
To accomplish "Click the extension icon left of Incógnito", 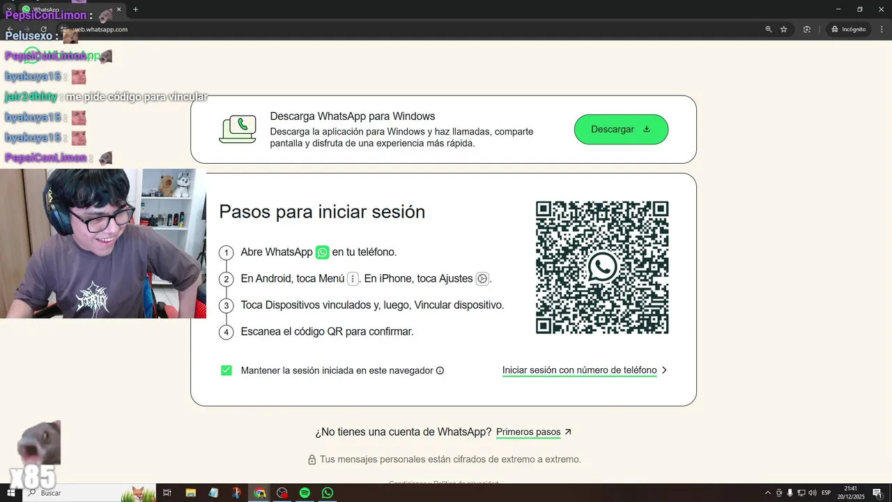I will click(x=807, y=29).
